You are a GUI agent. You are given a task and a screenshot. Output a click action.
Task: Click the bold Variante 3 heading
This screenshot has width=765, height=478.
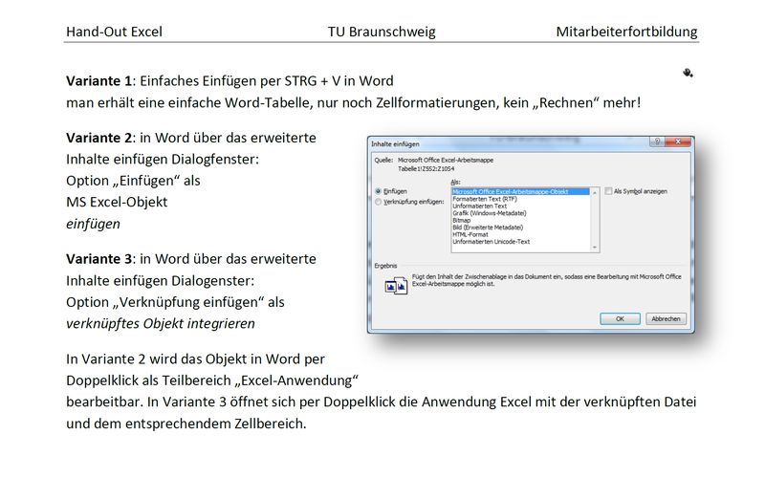[x=99, y=259]
